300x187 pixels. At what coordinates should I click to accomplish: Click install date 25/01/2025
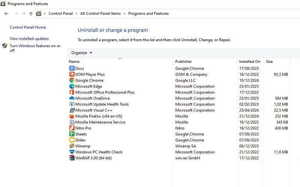[x=249, y=86]
